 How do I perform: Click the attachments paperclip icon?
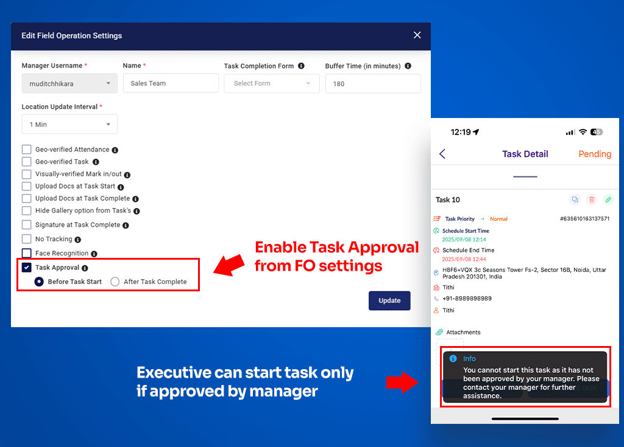tap(439, 332)
